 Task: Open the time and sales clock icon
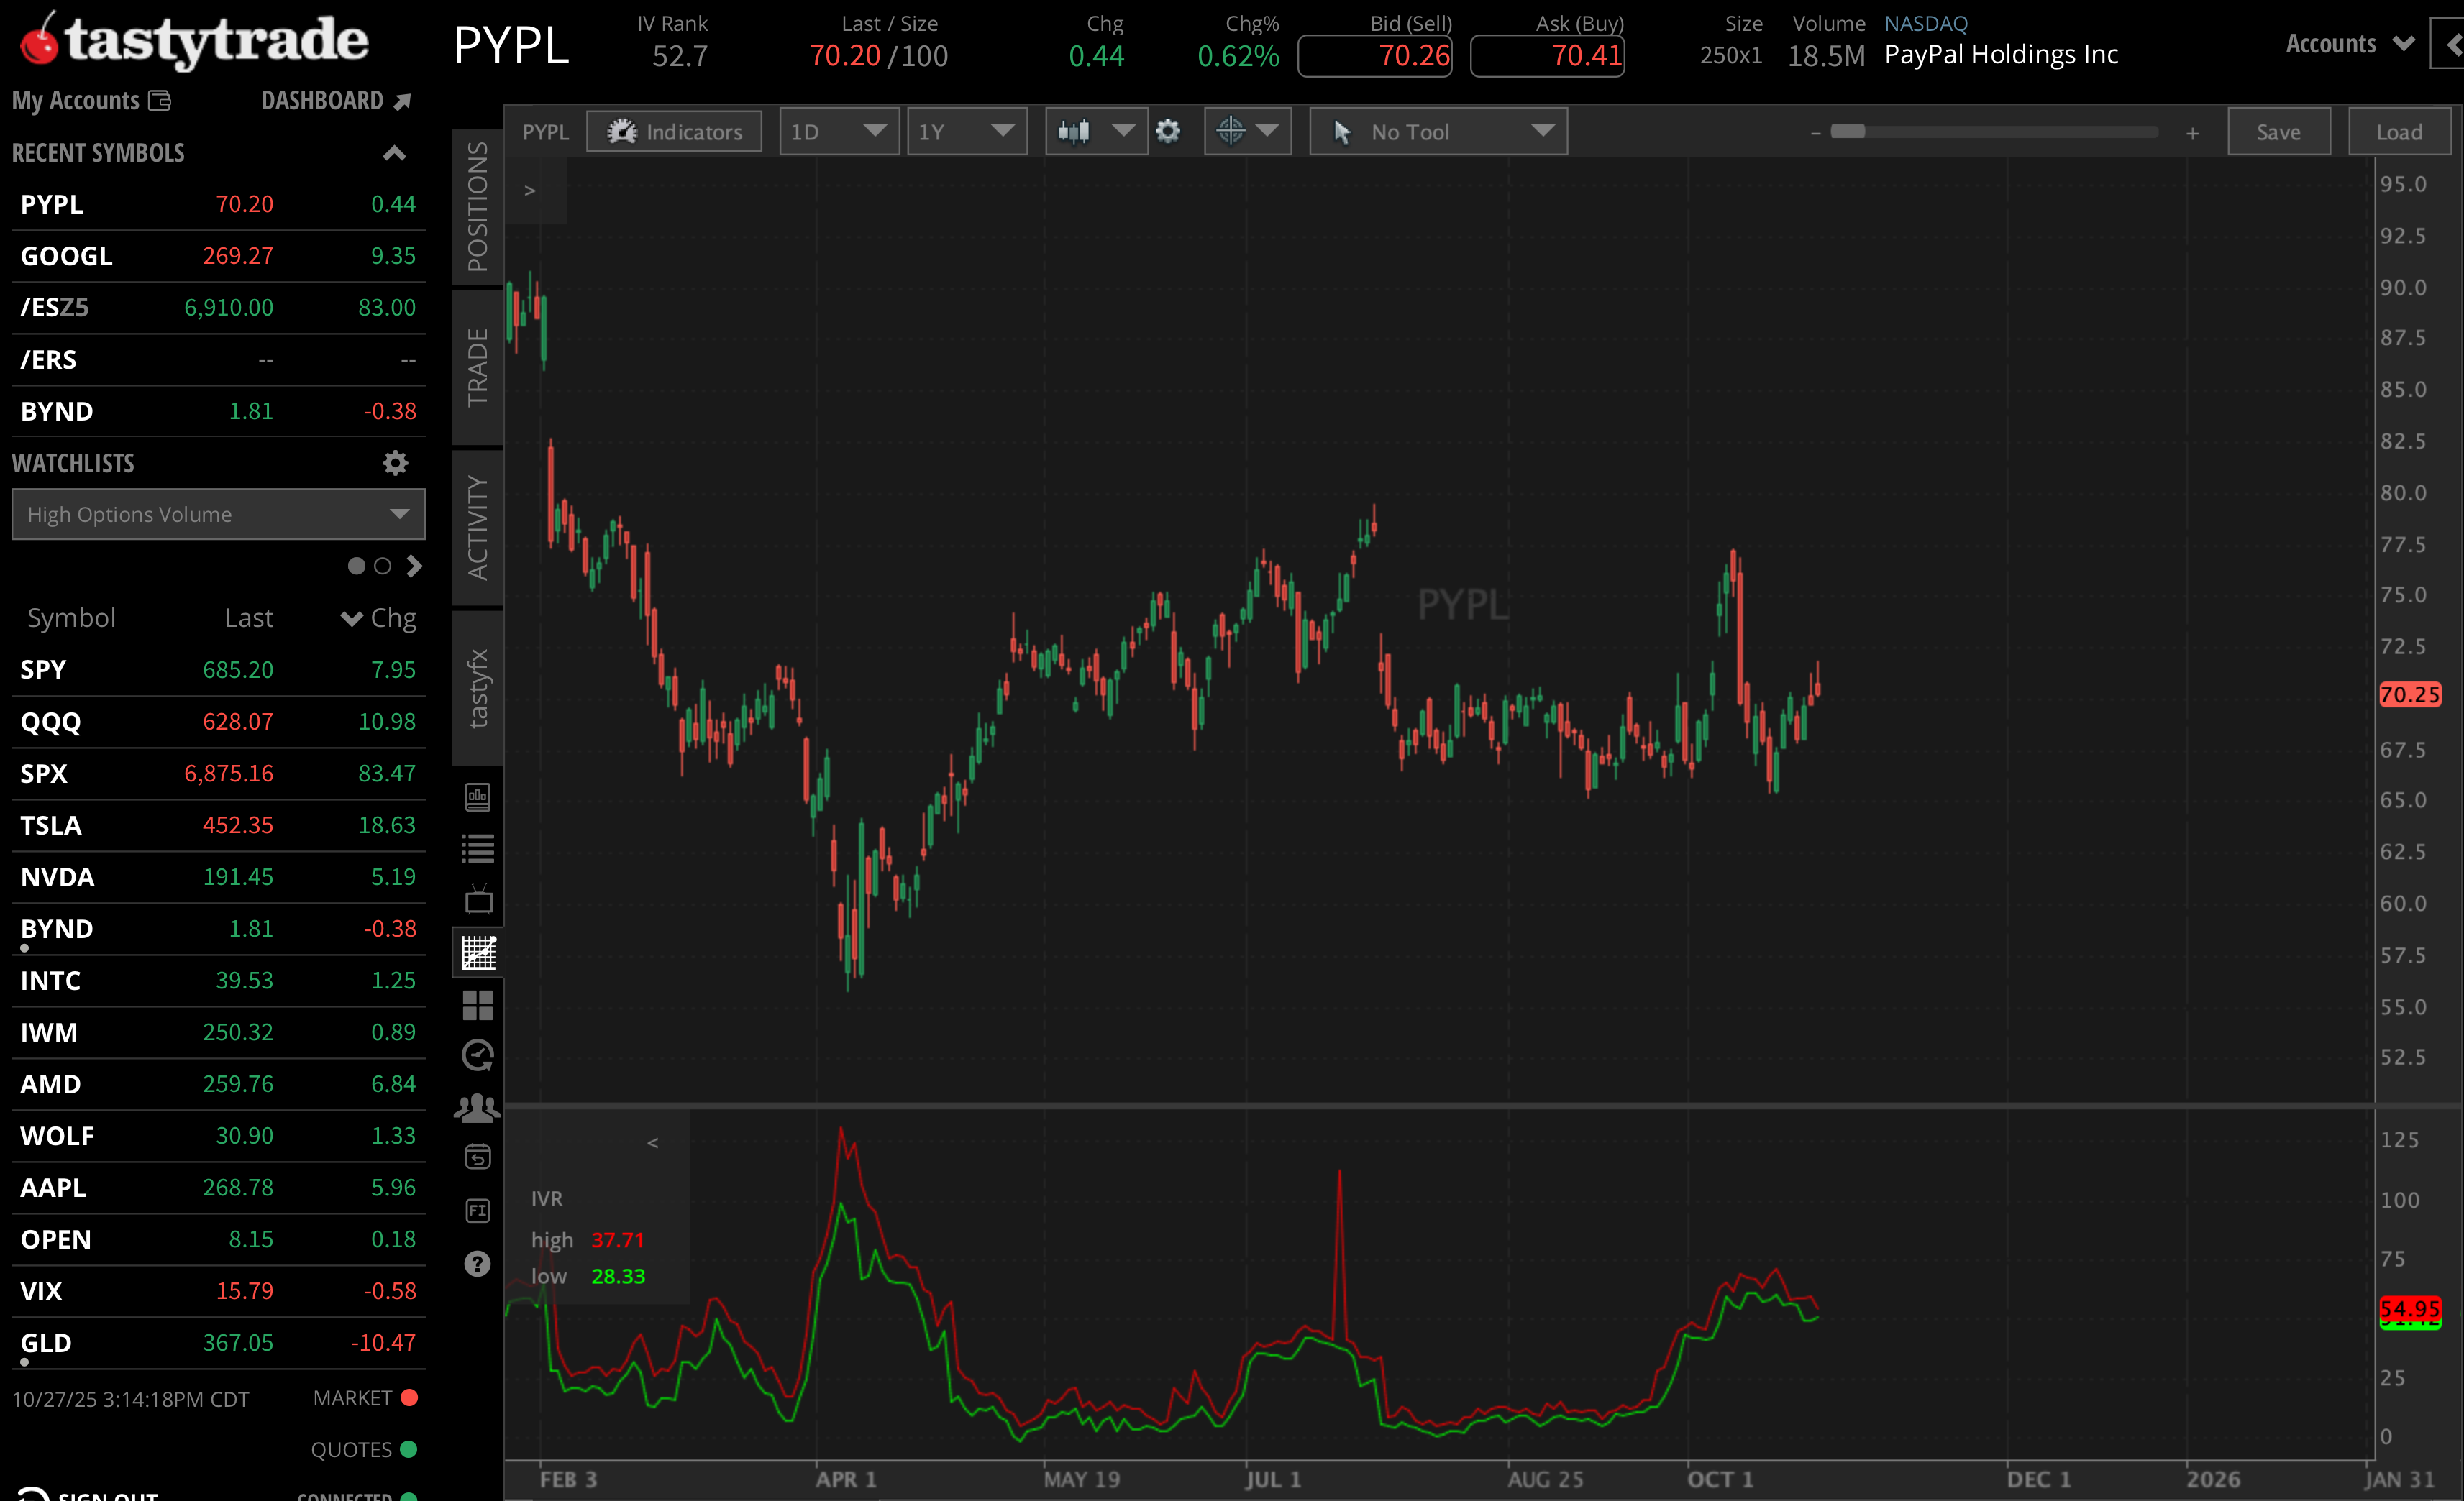(x=477, y=1055)
